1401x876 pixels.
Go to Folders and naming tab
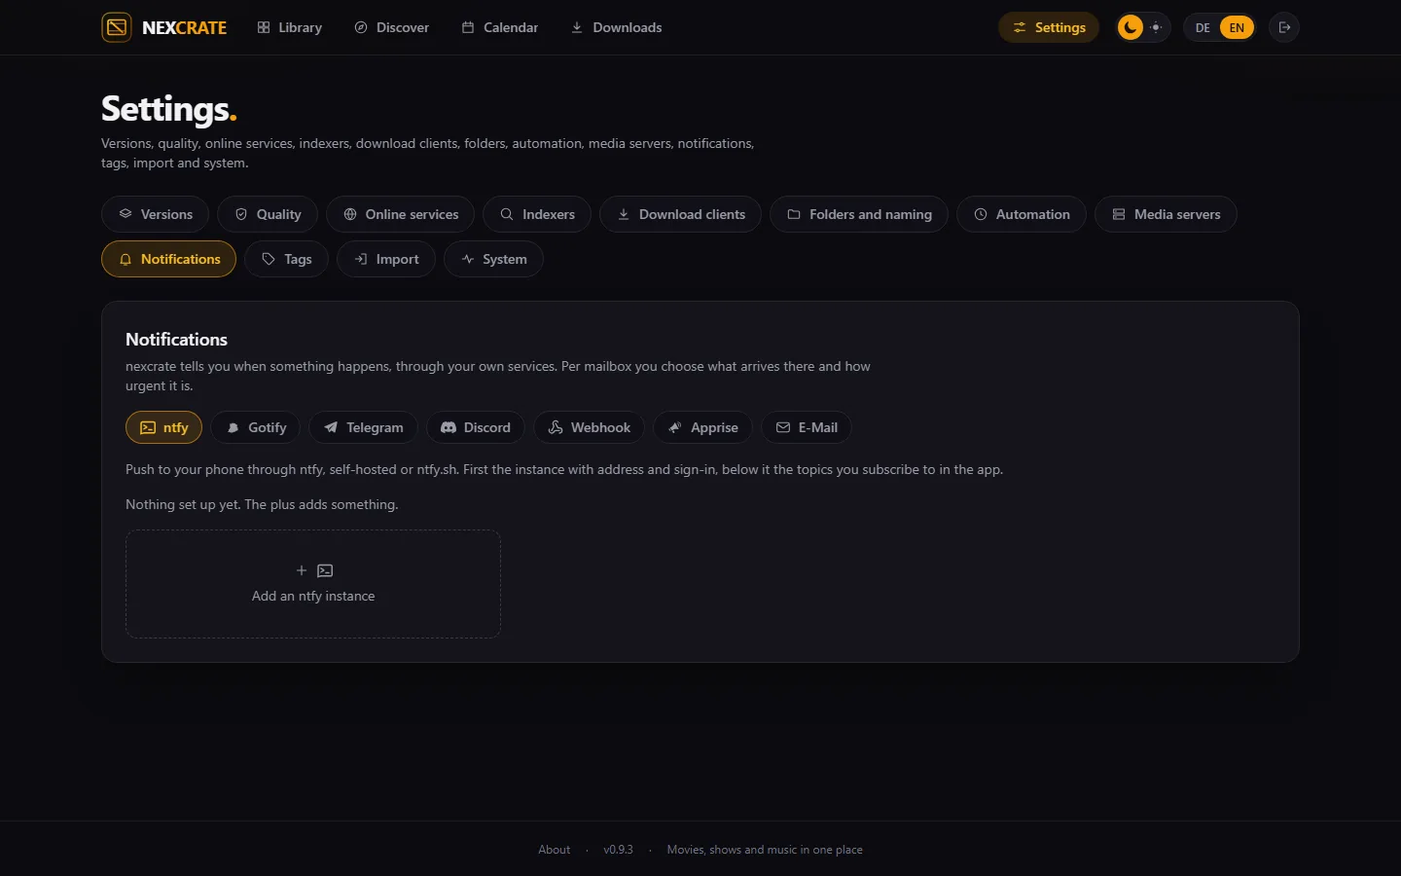pos(859,214)
